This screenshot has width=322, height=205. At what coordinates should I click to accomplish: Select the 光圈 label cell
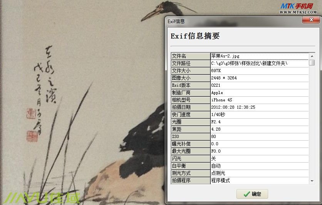point(191,122)
